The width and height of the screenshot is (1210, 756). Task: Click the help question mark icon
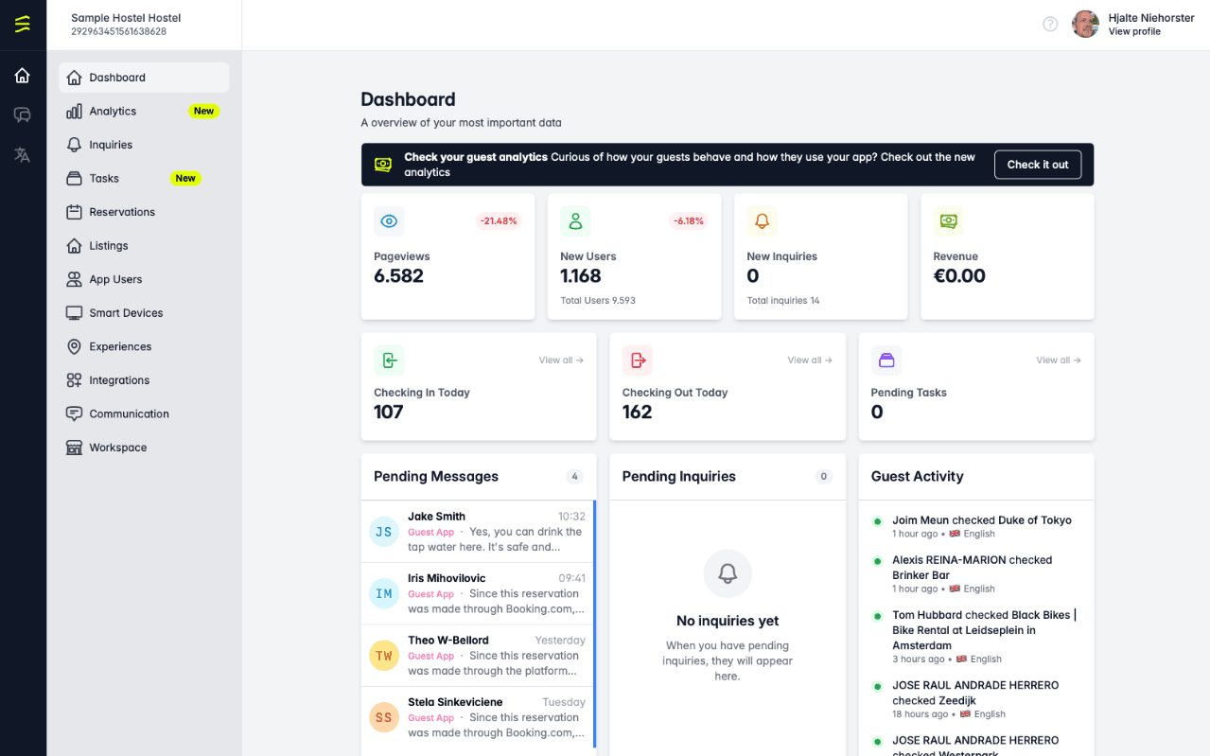(x=1050, y=24)
